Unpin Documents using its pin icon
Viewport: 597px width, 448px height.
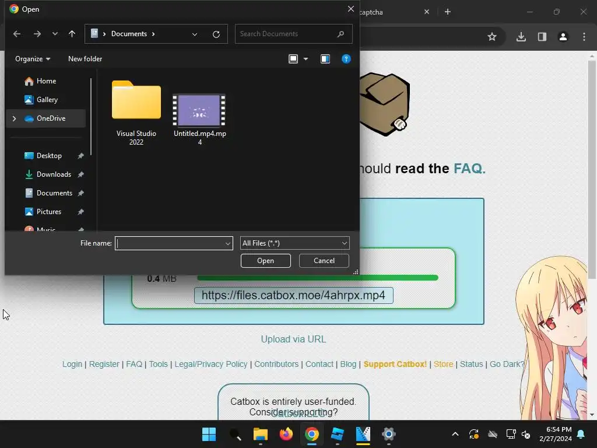click(x=80, y=193)
